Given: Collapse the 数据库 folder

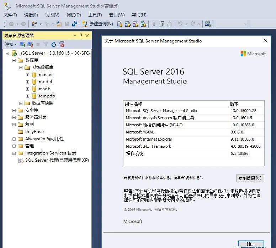Looking at the screenshot, I should [x=14, y=60].
